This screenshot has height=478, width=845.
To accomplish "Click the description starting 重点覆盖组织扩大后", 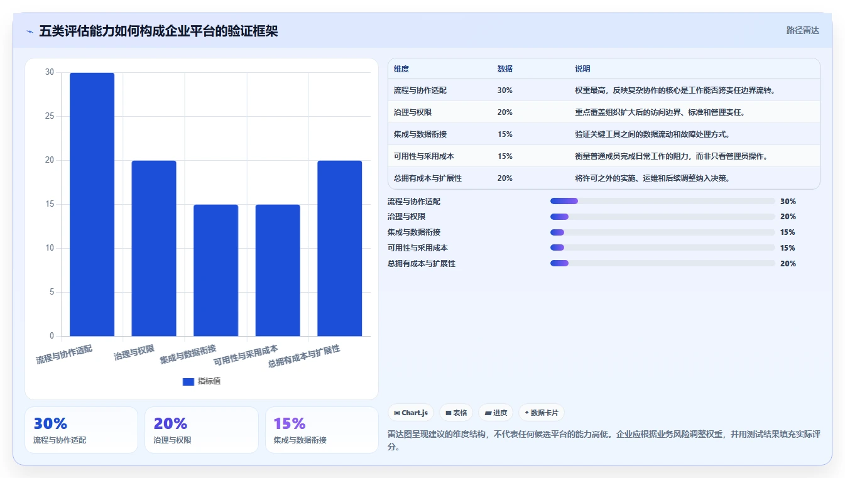I will (660, 112).
